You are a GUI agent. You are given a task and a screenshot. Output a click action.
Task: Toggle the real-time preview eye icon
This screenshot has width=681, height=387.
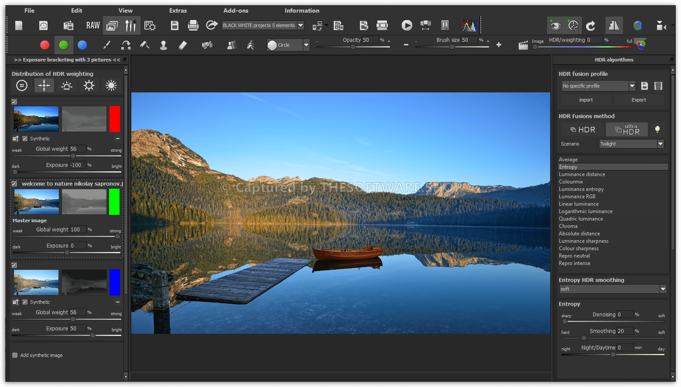555,26
